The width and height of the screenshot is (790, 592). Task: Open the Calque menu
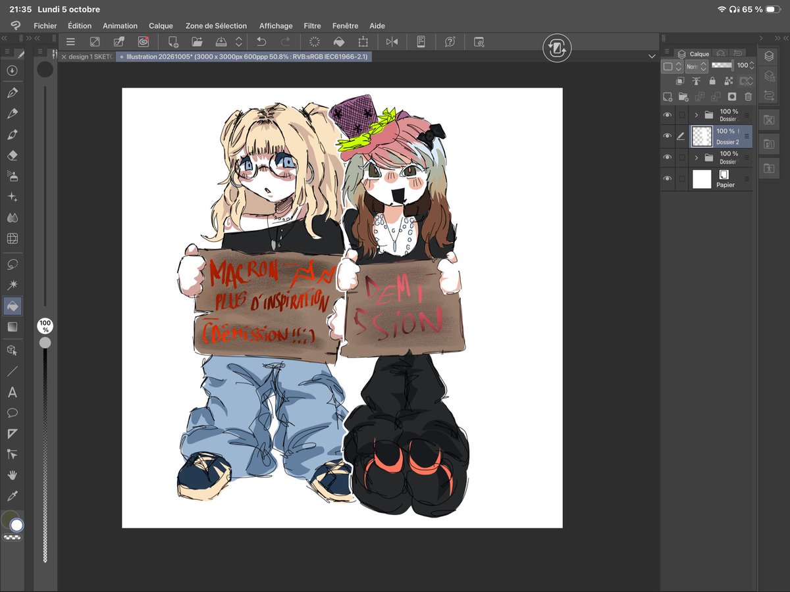coord(161,26)
